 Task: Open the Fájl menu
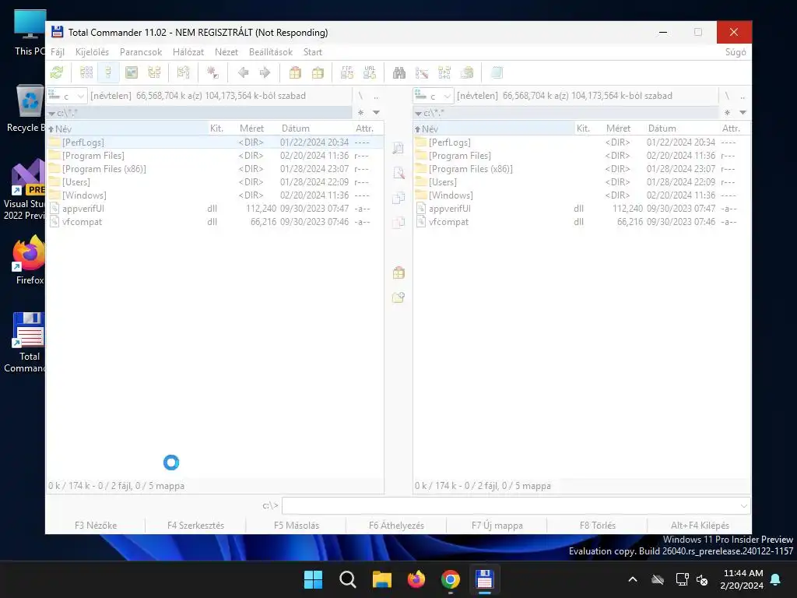point(58,52)
